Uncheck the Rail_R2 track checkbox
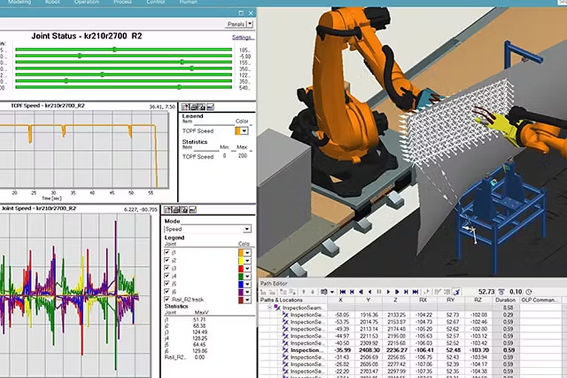Screen dimensions: 567x378 (166, 299)
